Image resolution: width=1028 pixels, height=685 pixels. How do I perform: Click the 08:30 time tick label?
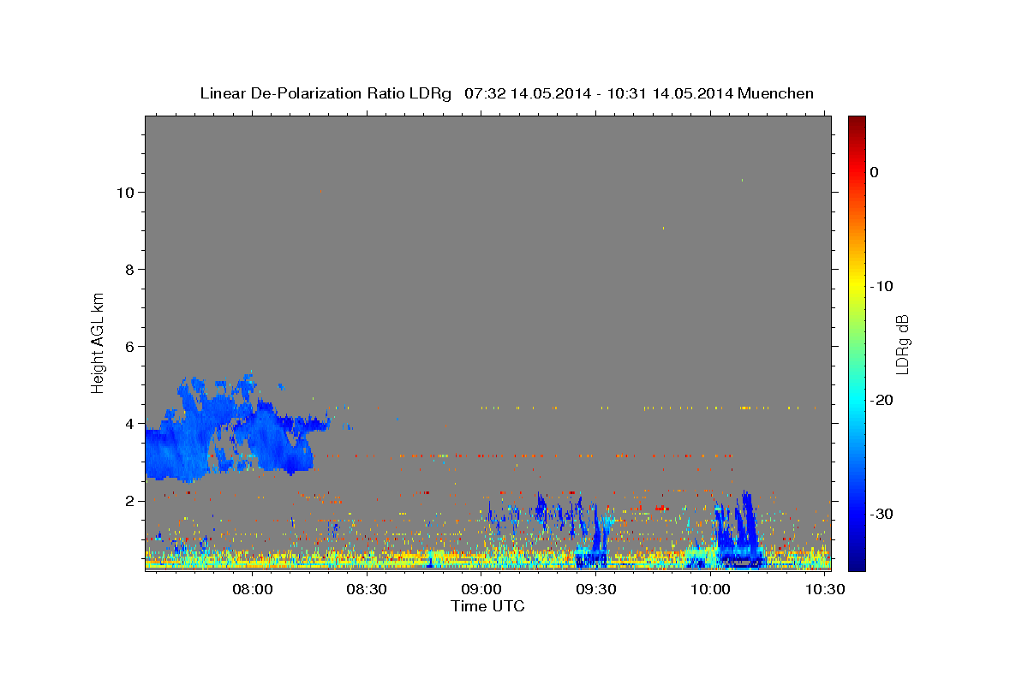pos(368,589)
